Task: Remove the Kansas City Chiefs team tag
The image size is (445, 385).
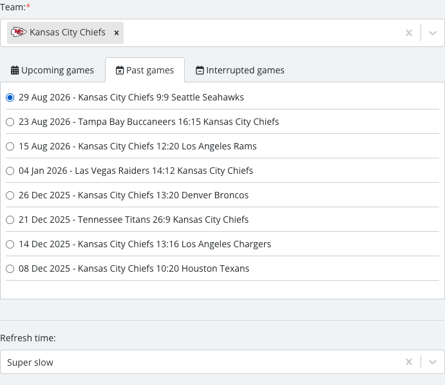Action: (117, 33)
